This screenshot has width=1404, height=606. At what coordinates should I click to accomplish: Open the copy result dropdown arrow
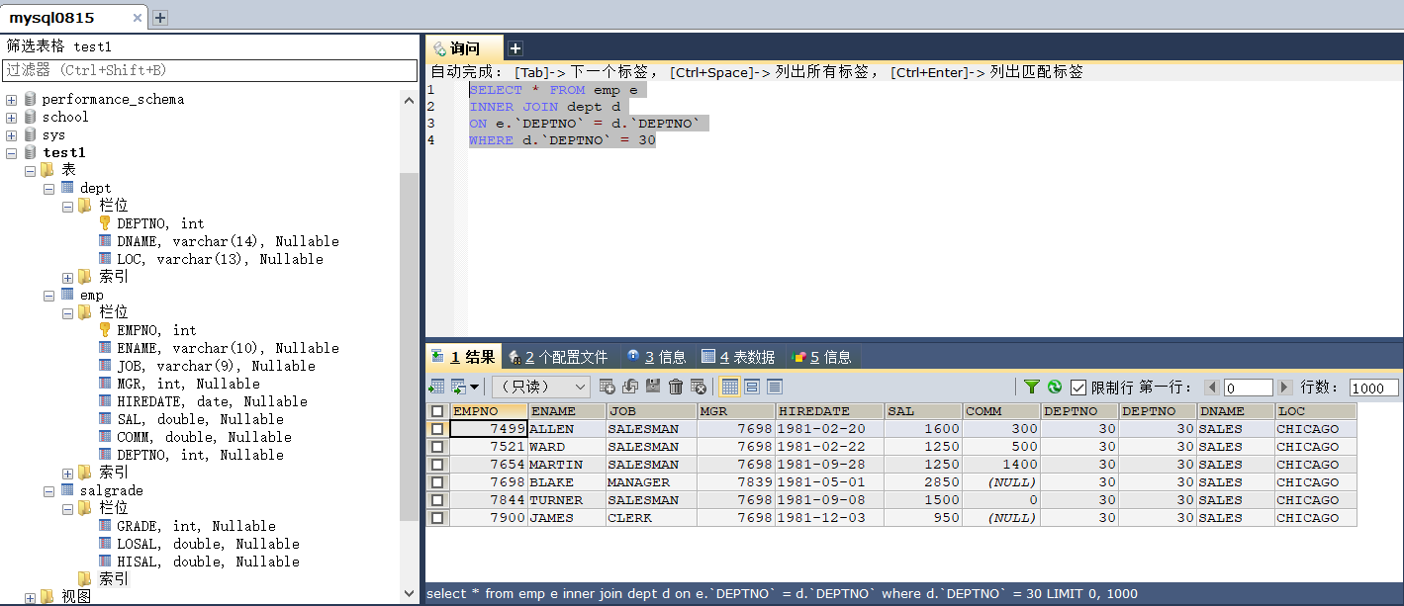(474, 387)
